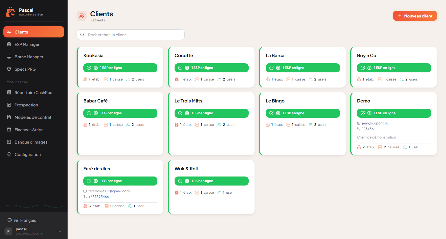Open the Boy n Co client card
This screenshot has height=239, width=446.
pos(394,67)
